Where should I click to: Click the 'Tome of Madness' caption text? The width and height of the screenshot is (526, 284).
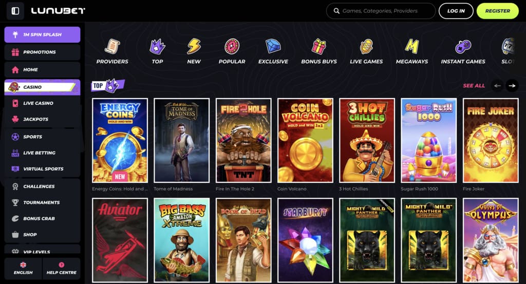(173, 189)
